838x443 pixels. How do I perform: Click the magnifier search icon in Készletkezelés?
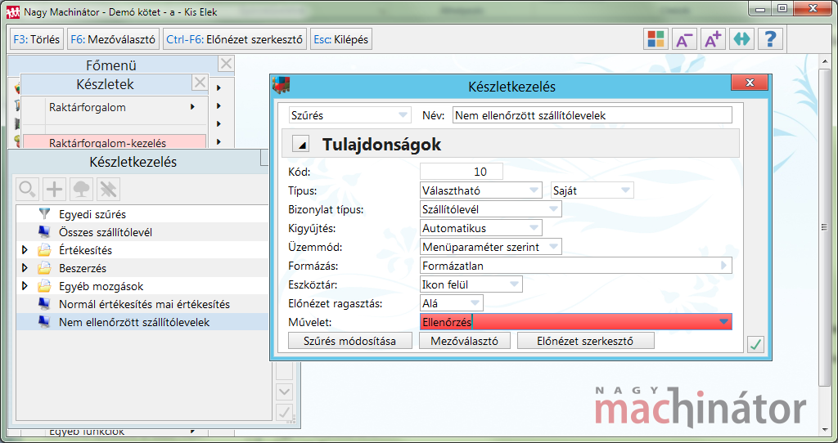[28, 189]
